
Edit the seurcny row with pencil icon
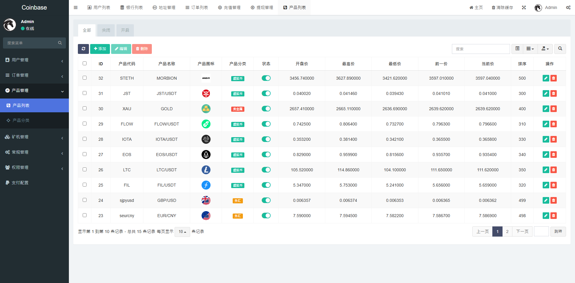click(546, 216)
